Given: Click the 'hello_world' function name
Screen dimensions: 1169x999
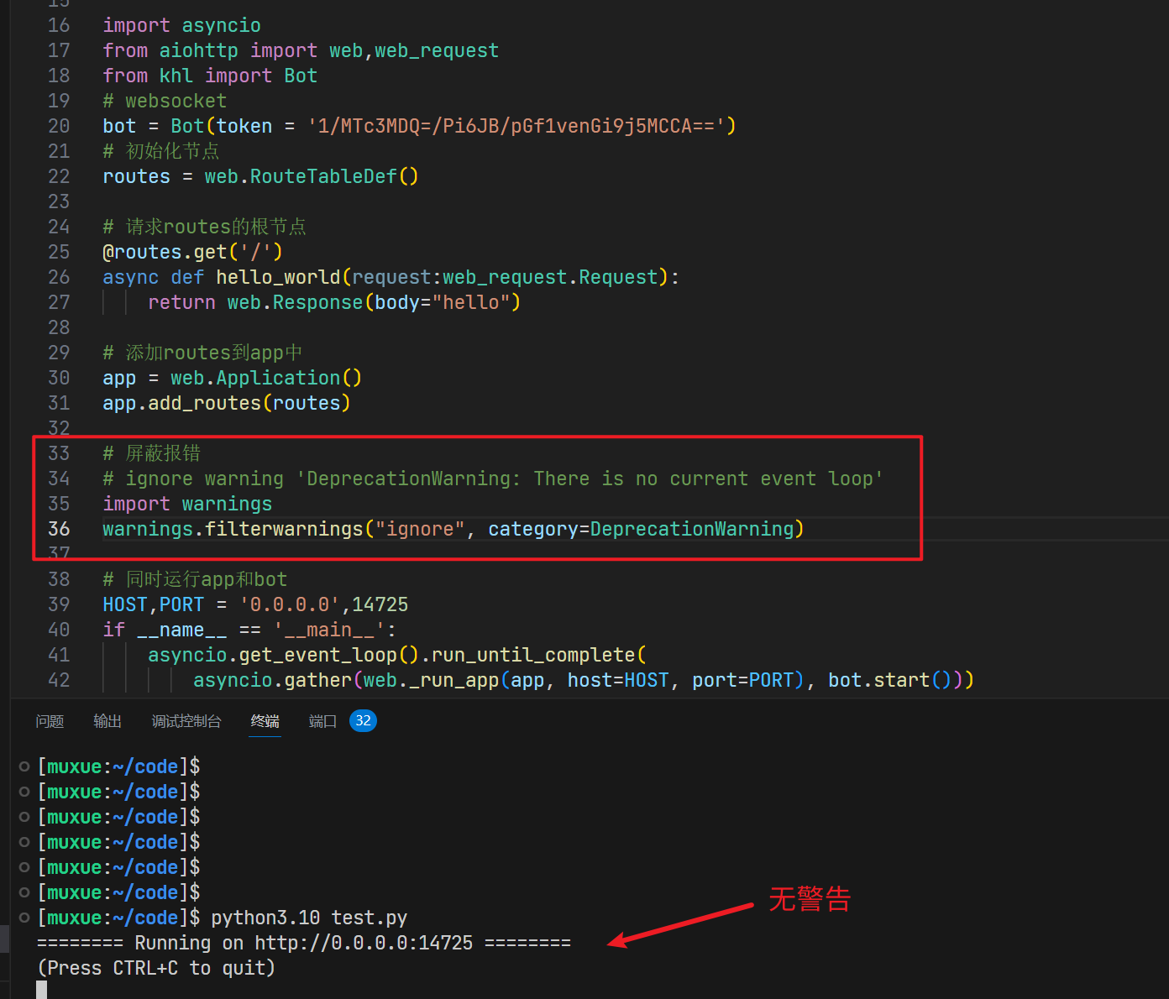Looking at the screenshot, I should click(x=278, y=277).
